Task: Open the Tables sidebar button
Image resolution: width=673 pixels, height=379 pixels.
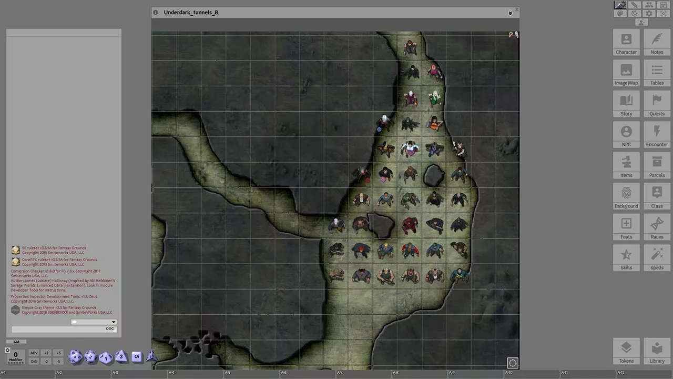Action: point(657,73)
